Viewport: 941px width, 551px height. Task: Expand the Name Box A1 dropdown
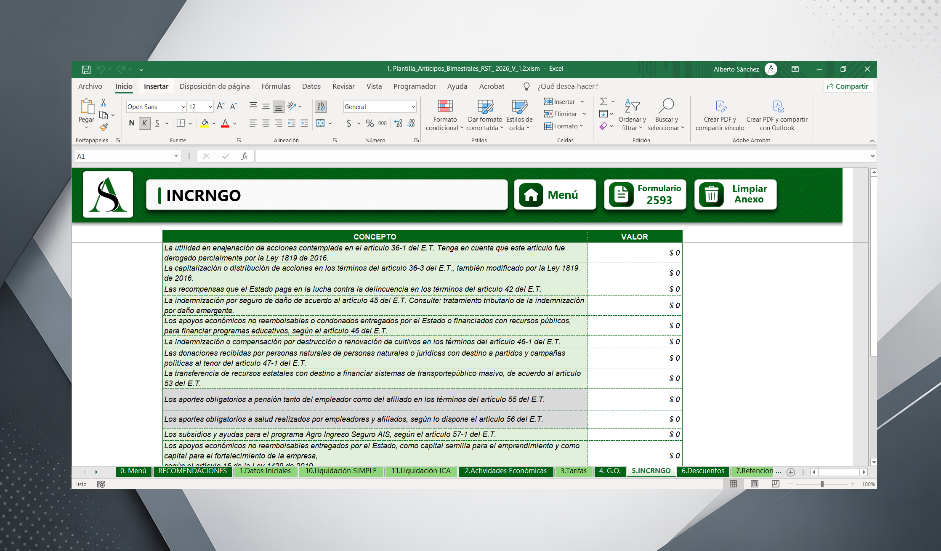point(176,156)
